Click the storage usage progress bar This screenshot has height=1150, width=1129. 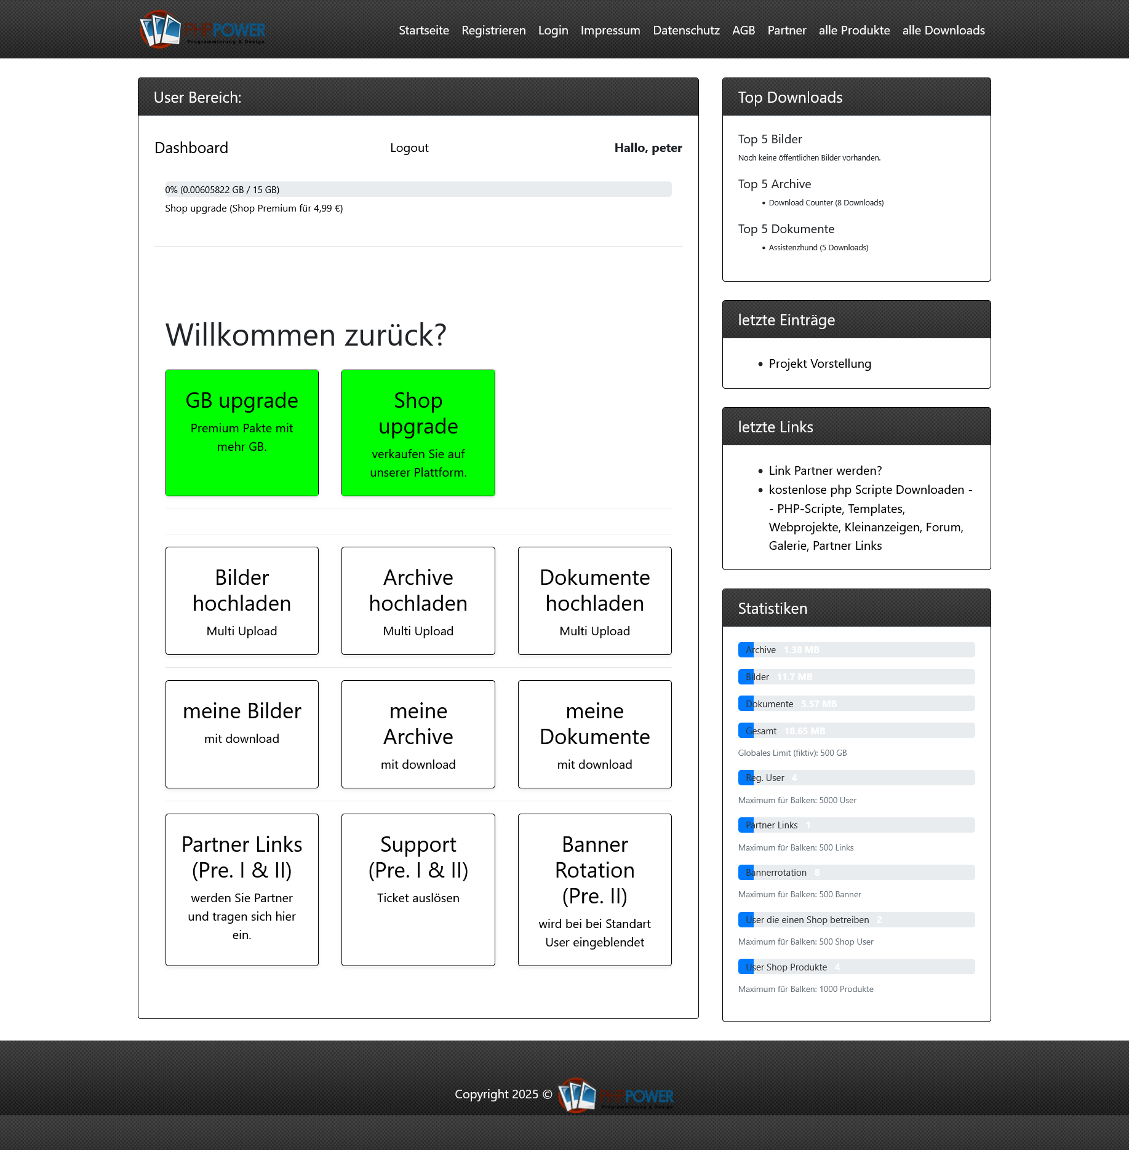click(418, 189)
